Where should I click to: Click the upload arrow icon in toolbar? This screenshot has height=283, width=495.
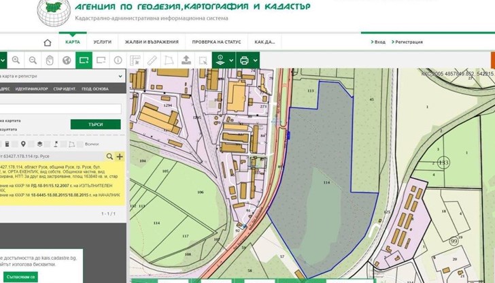186,60
